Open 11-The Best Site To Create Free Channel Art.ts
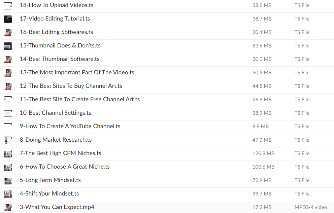 (80, 99)
